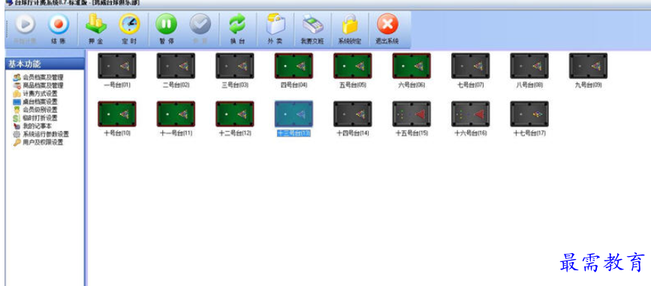Click the 系统锁定 padlock icon
The width and height of the screenshot is (651, 286).
[x=350, y=24]
